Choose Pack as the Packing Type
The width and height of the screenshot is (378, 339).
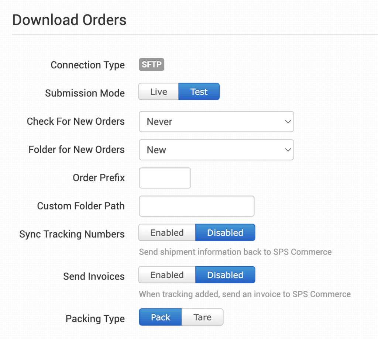[161, 317]
